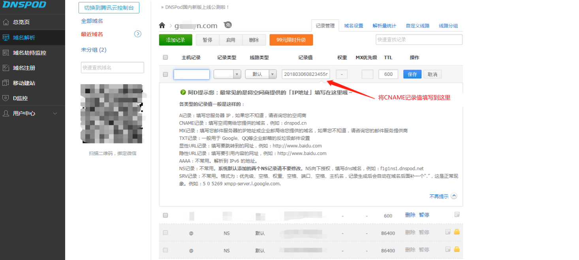
Task: Click the 不再提示 link
Action: point(439,196)
